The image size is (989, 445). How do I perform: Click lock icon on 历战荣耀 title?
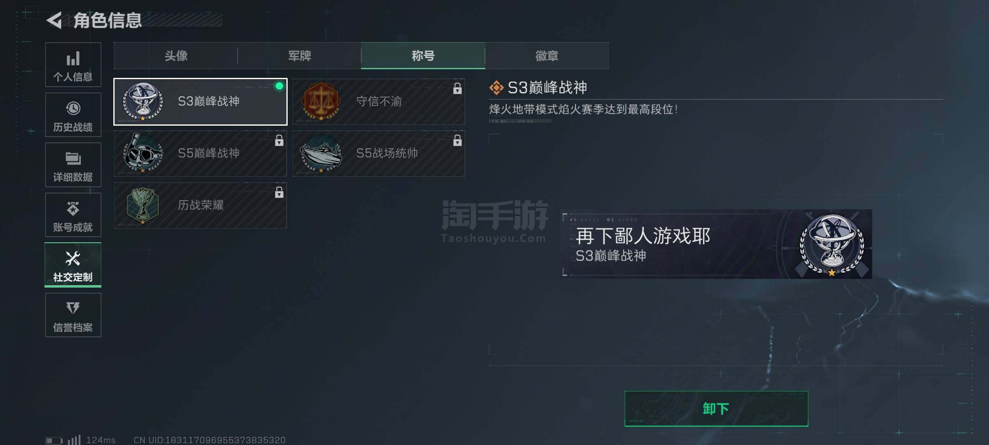[279, 192]
